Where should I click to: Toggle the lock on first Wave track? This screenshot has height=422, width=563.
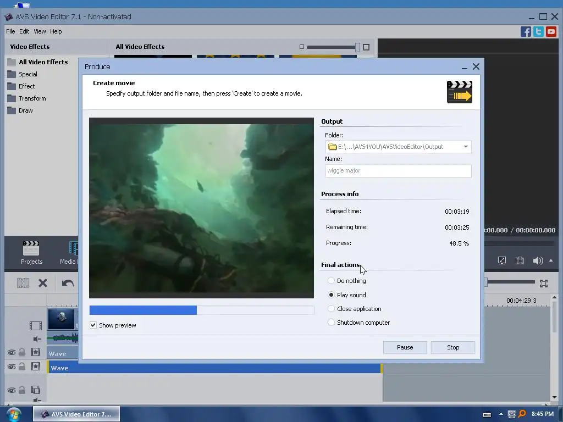[x=22, y=352]
